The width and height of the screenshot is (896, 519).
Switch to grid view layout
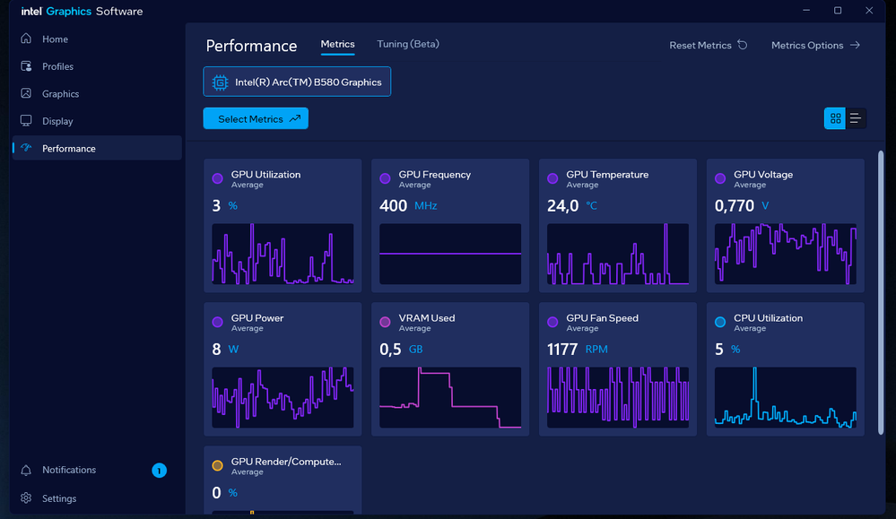click(835, 118)
